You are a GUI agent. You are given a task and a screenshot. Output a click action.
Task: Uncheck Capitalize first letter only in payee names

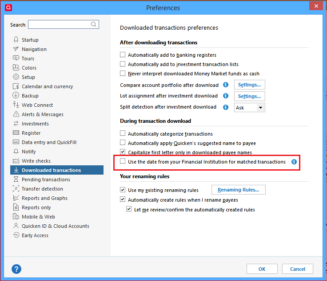[123, 152]
